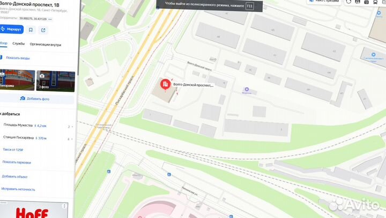Click the Показать входы link
Screen dimensions: 386x218
[x=18, y=58]
